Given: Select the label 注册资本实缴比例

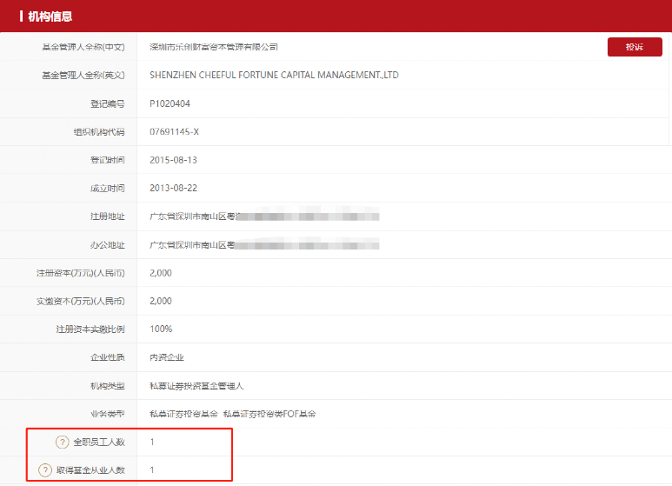Looking at the screenshot, I should 90,329.
